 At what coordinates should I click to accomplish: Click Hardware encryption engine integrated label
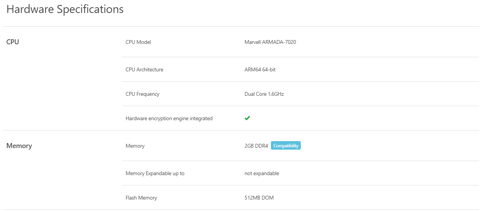169,118
